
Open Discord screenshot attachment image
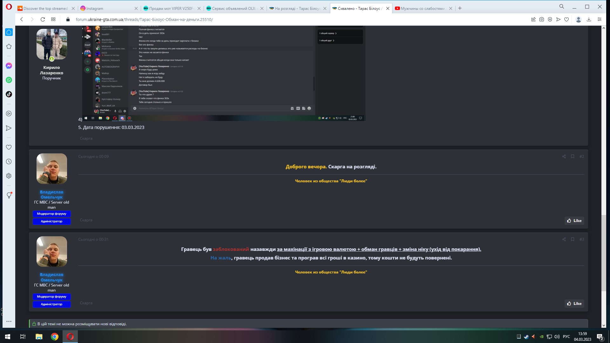(x=224, y=73)
